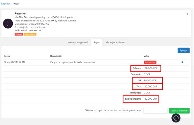Open the chat widget bubble
This screenshot has width=194, height=125.
176,118
